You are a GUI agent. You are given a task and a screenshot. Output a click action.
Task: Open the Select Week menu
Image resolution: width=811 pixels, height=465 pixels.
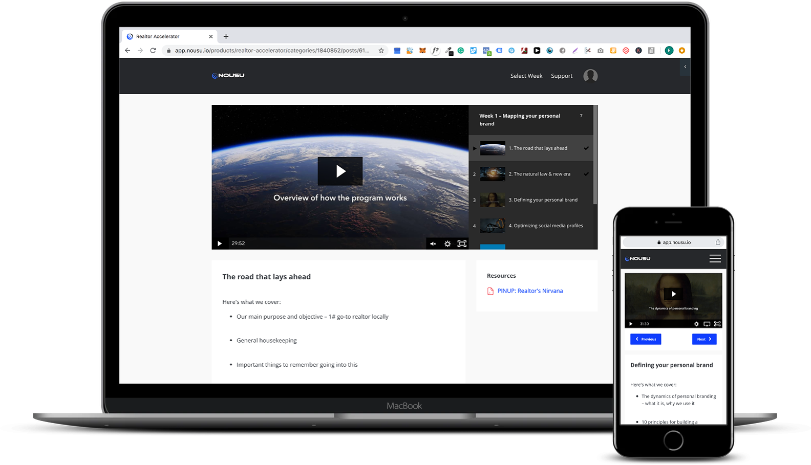pos(526,76)
